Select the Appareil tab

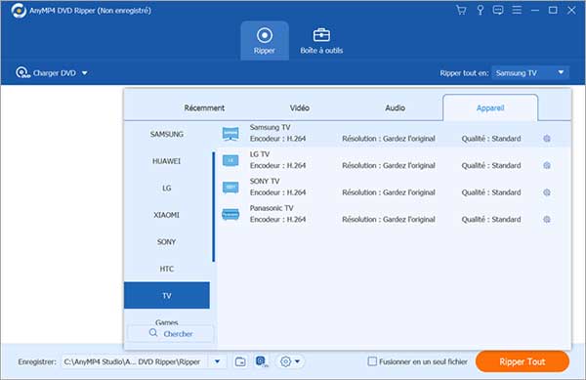click(x=490, y=108)
